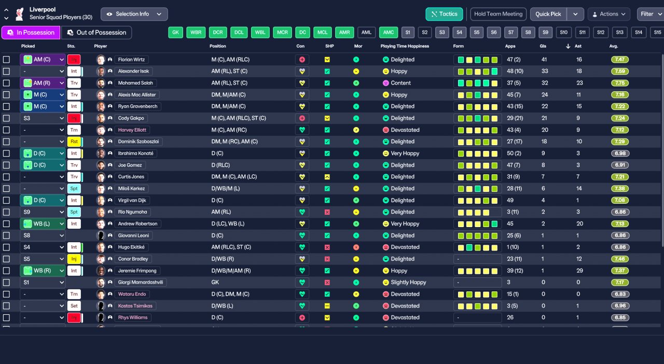Open the Filter dropdown

click(x=651, y=14)
